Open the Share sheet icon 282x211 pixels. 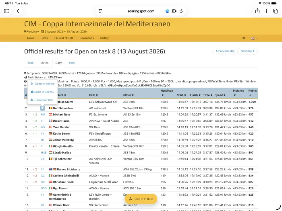point(257,11)
